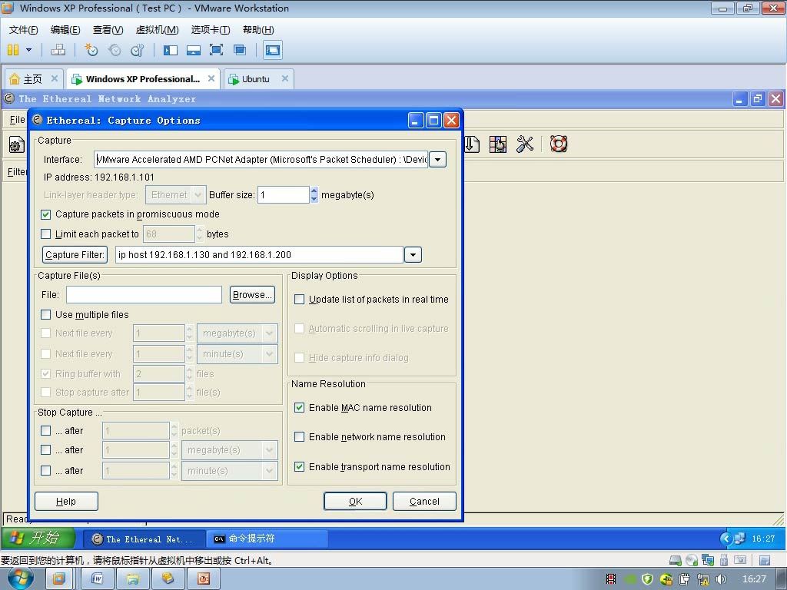Click host tray green shield icon
Screen dimensions: 787x590
click(x=647, y=579)
